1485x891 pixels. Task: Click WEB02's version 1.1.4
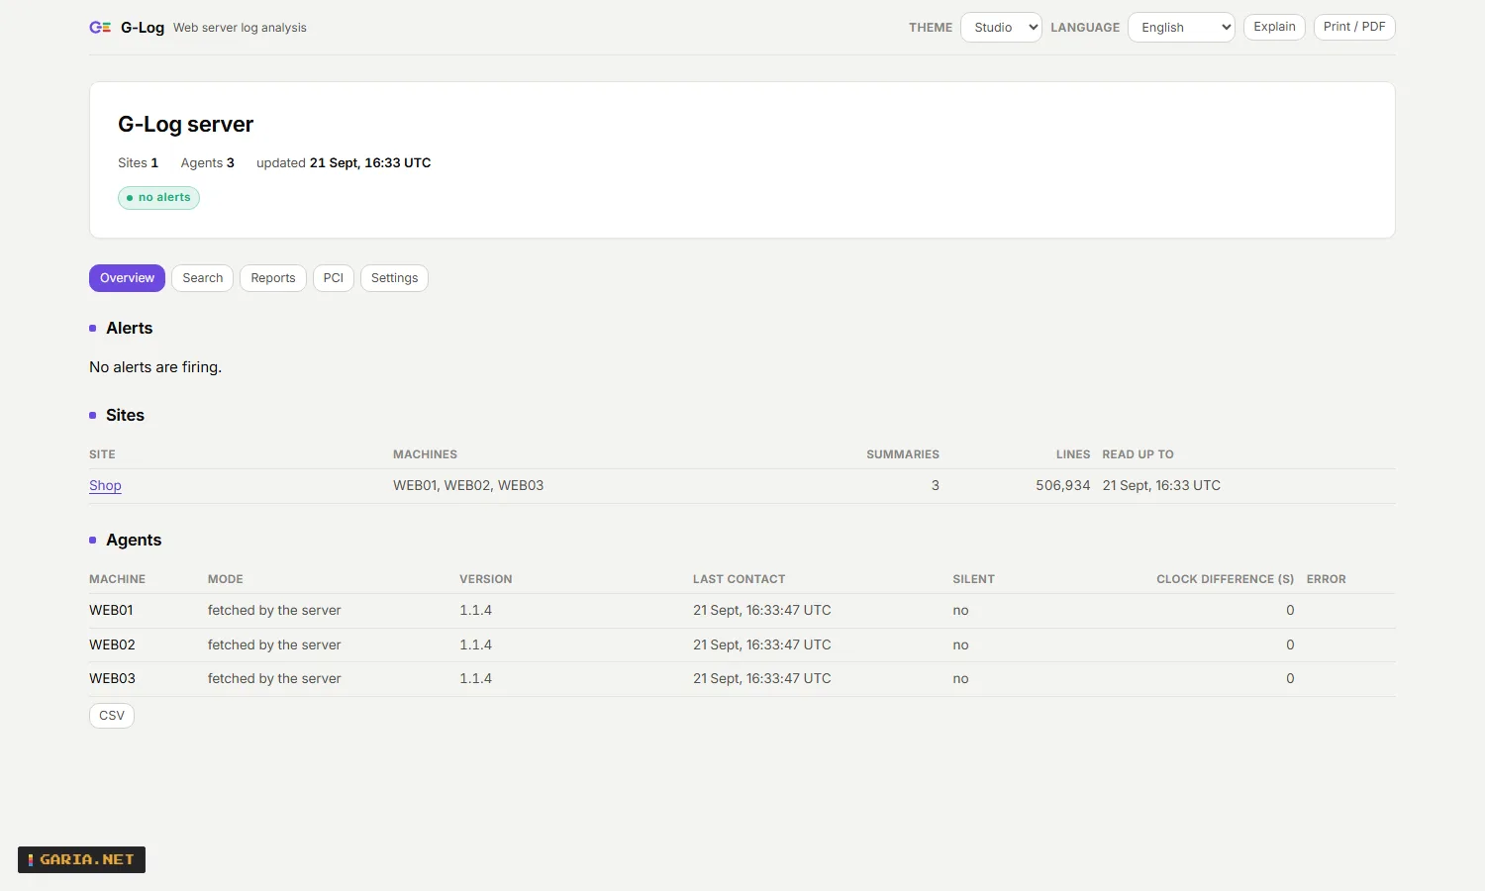pyautogui.click(x=475, y=644)
